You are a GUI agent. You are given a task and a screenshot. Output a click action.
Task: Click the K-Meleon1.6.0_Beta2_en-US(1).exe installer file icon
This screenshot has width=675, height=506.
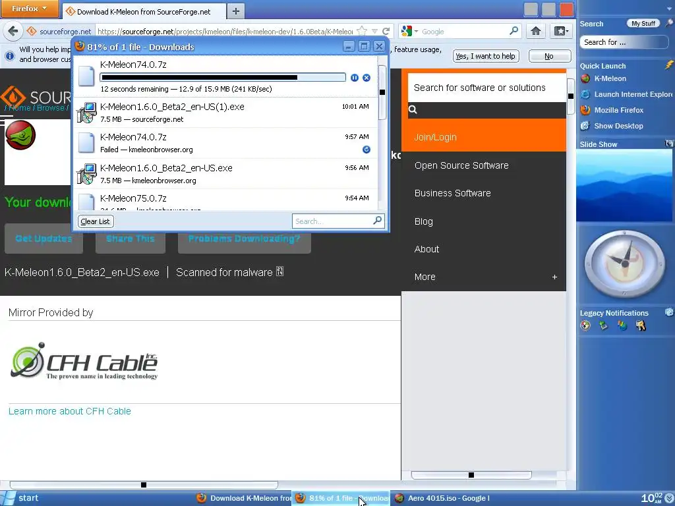tap(86, 113)
